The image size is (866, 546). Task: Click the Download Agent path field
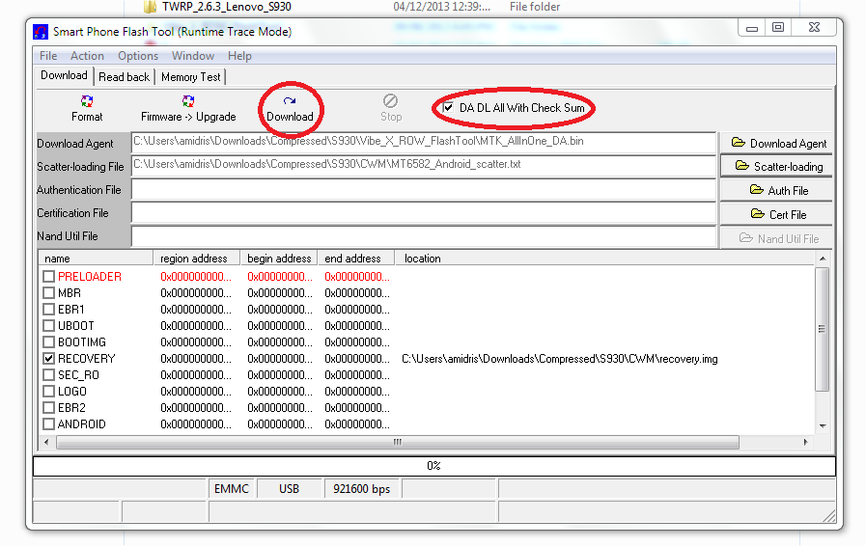tap(424, 142)
